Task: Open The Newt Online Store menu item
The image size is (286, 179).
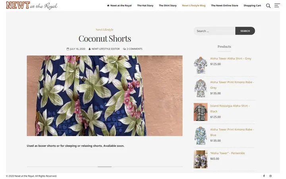Action: point(224,6)
